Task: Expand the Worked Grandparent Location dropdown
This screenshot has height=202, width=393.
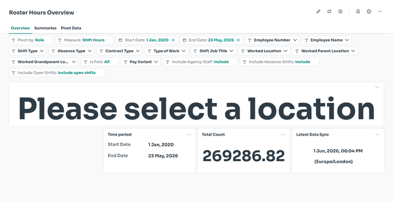Action: coord(44,62)
